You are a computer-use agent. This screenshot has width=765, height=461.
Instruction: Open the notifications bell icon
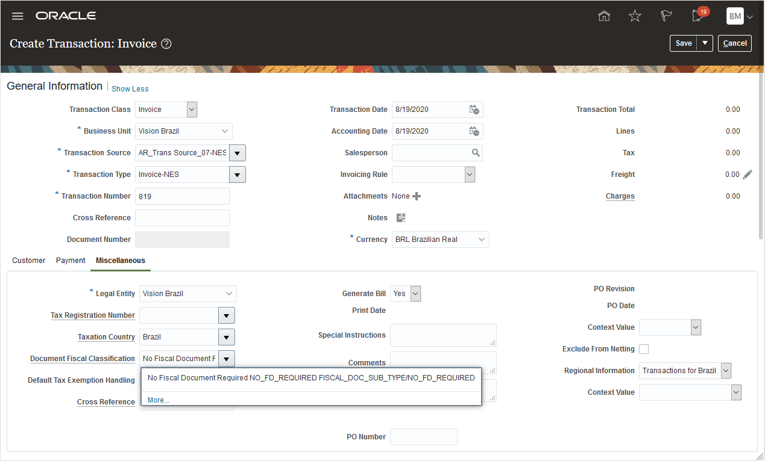coord(698,16)
